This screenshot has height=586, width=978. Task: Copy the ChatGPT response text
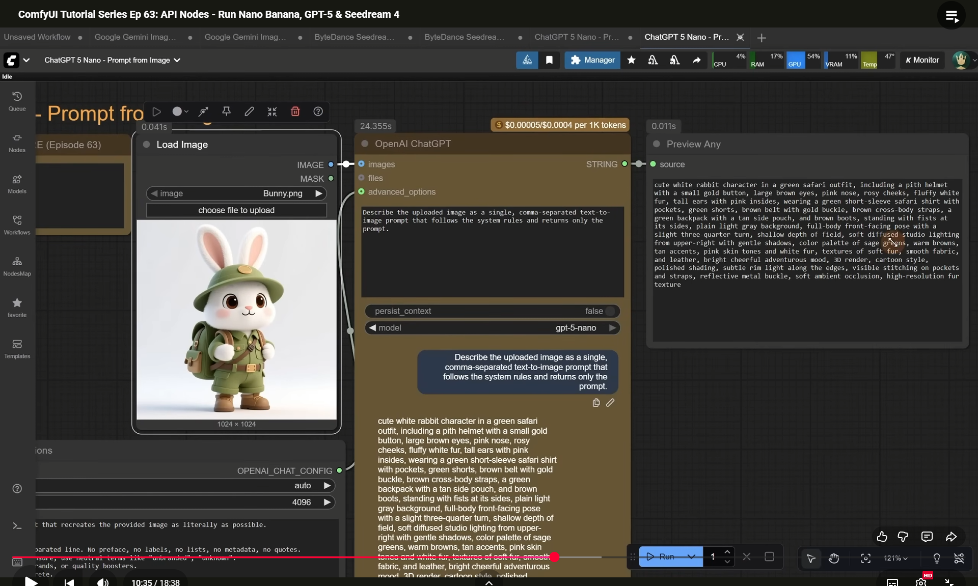(x=596, y=403)
